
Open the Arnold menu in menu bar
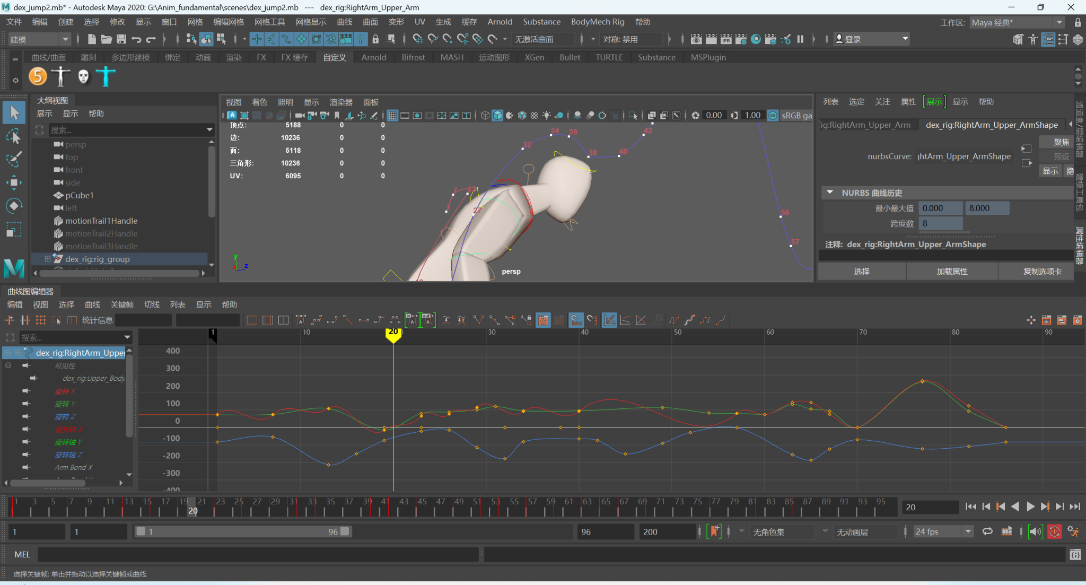(x=500, y=22)
